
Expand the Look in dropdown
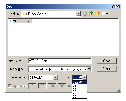[x=78, y=14]
